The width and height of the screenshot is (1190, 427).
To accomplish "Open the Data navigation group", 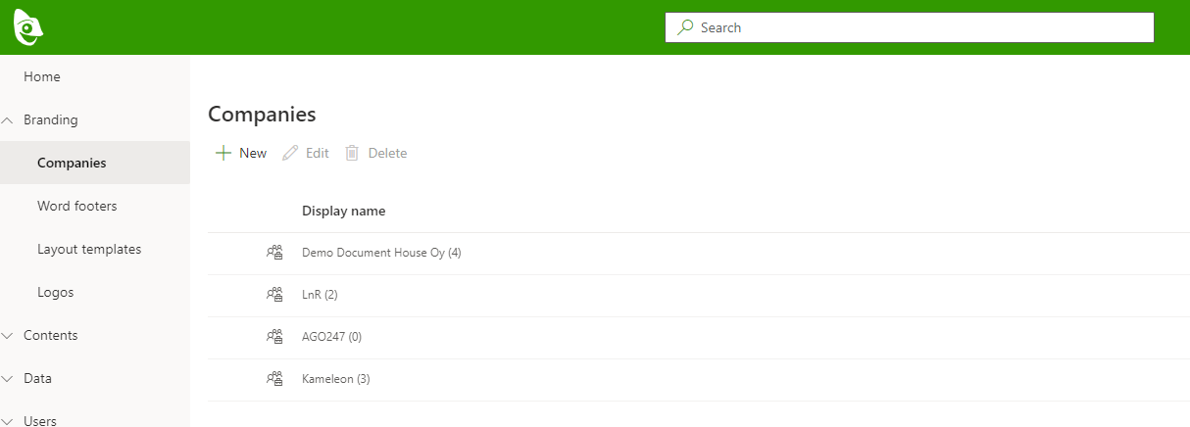I will [x=95, y=378].
